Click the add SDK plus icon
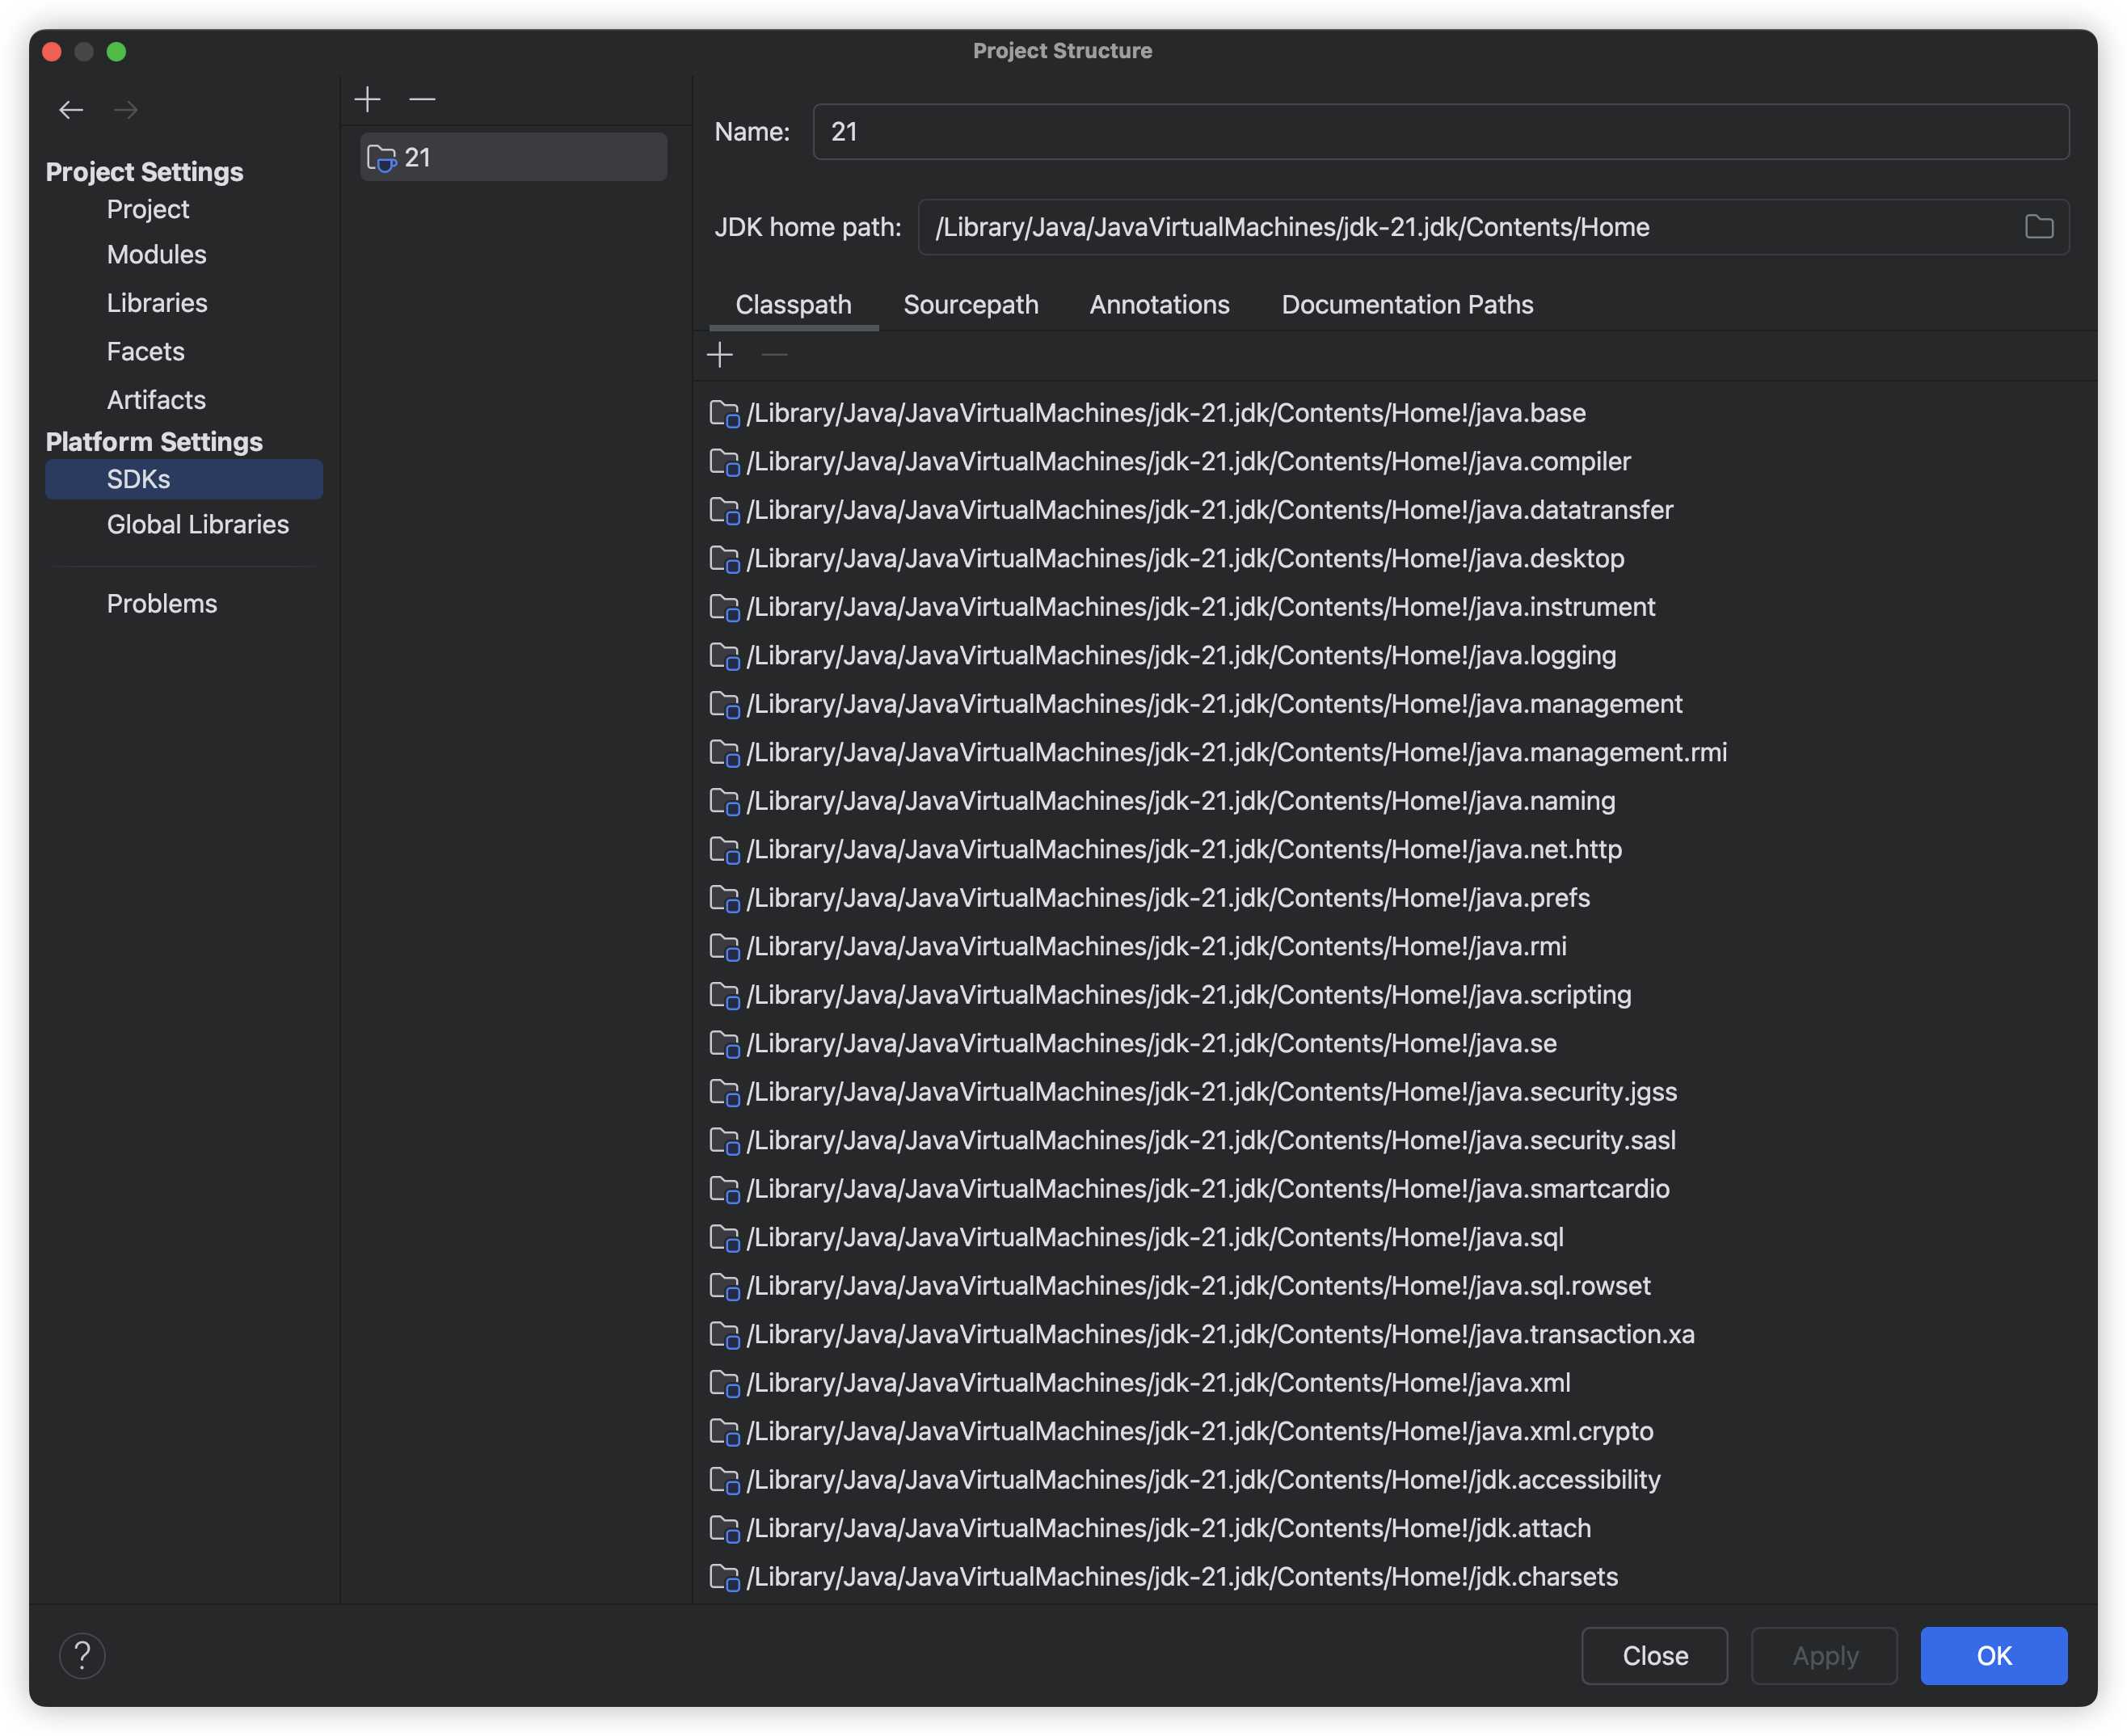Image resolution: width=2127 pixels, height=1736 pixels. [x=367, y=99]
